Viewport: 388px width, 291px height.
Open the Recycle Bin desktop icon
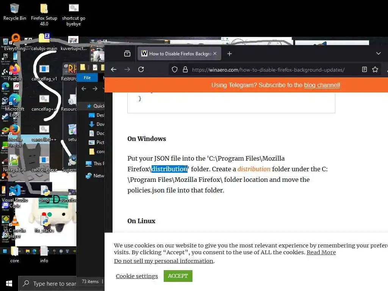15,13
